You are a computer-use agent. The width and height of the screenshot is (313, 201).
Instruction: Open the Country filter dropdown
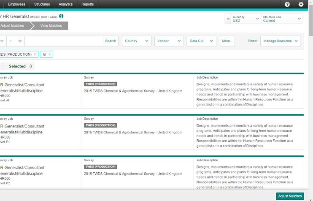point(137,41)
